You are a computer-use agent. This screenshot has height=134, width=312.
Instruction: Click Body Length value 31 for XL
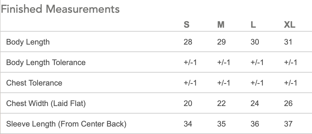[x=288, y=42]
